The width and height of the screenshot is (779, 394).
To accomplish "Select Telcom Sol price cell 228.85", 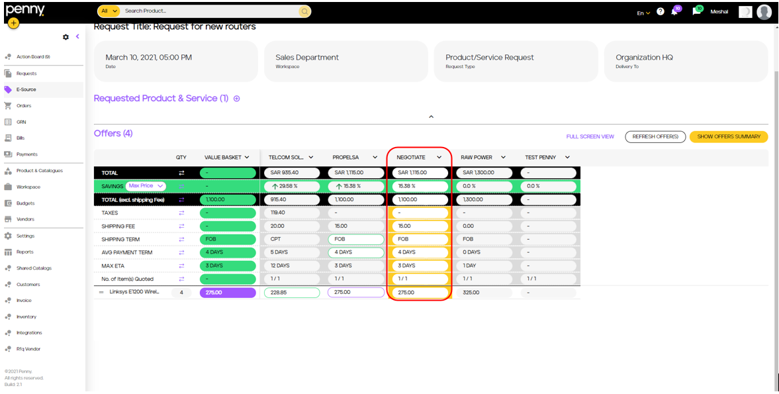I will 292,293.
